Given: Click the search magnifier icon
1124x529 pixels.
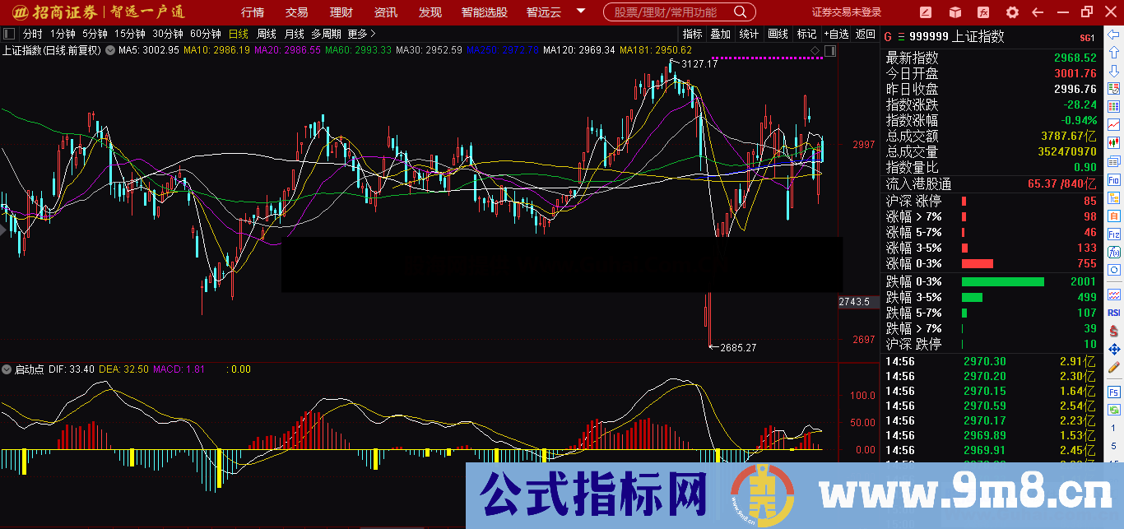Looking at the screenshot, I should coord(739,12).
